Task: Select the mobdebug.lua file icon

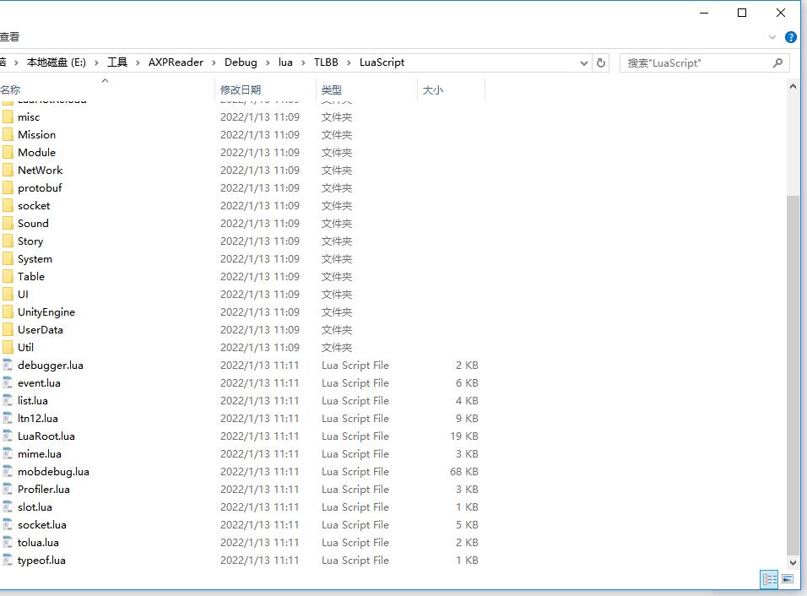Action: (x=8, y=472)
